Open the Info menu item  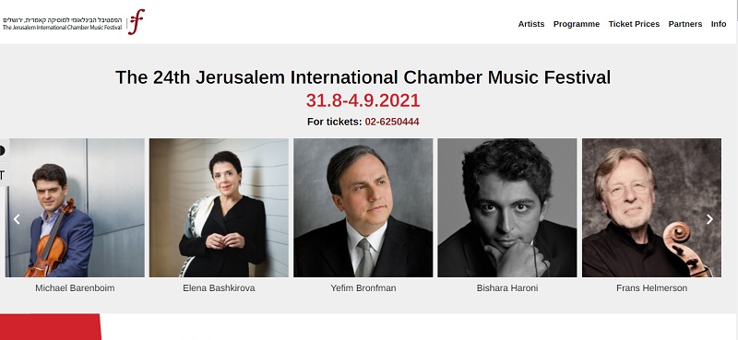(x=719, y=24)
